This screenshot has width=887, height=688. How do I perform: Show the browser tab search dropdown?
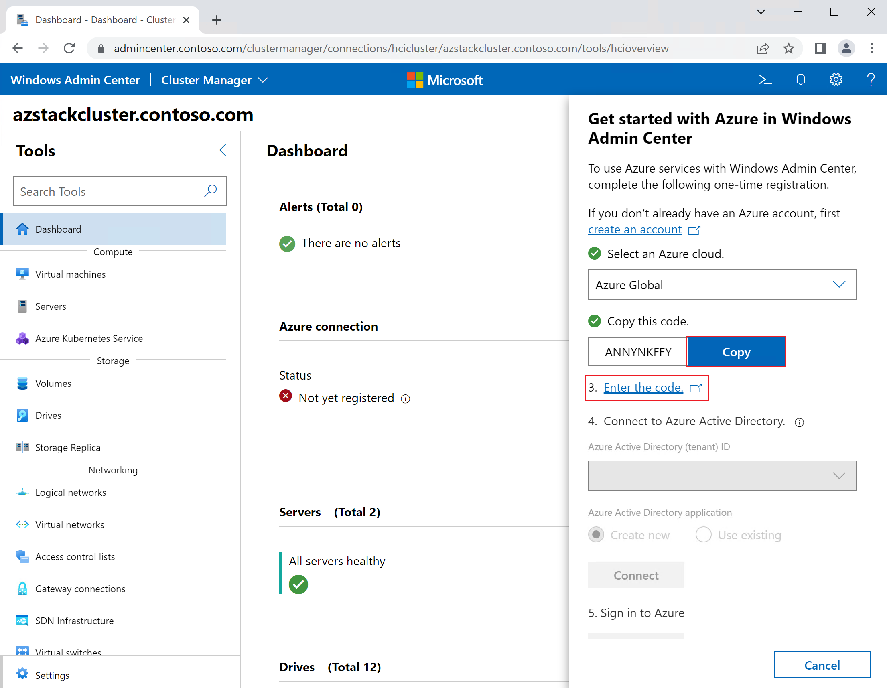[x=761, y=12]
